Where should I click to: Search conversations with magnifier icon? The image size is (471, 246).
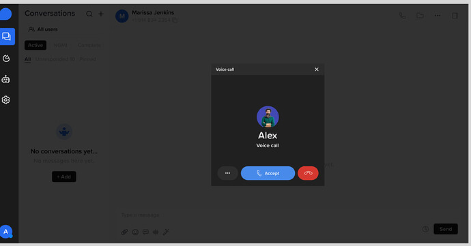coord(89,14)
